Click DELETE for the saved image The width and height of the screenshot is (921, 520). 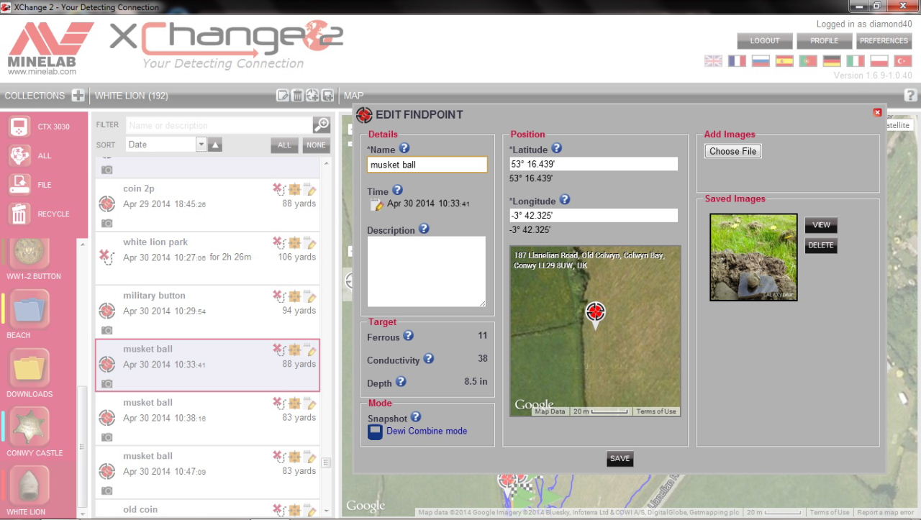(x=821, y=245)
